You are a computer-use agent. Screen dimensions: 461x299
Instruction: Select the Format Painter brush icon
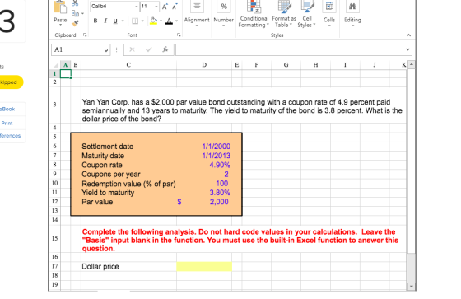pos(75,23)
